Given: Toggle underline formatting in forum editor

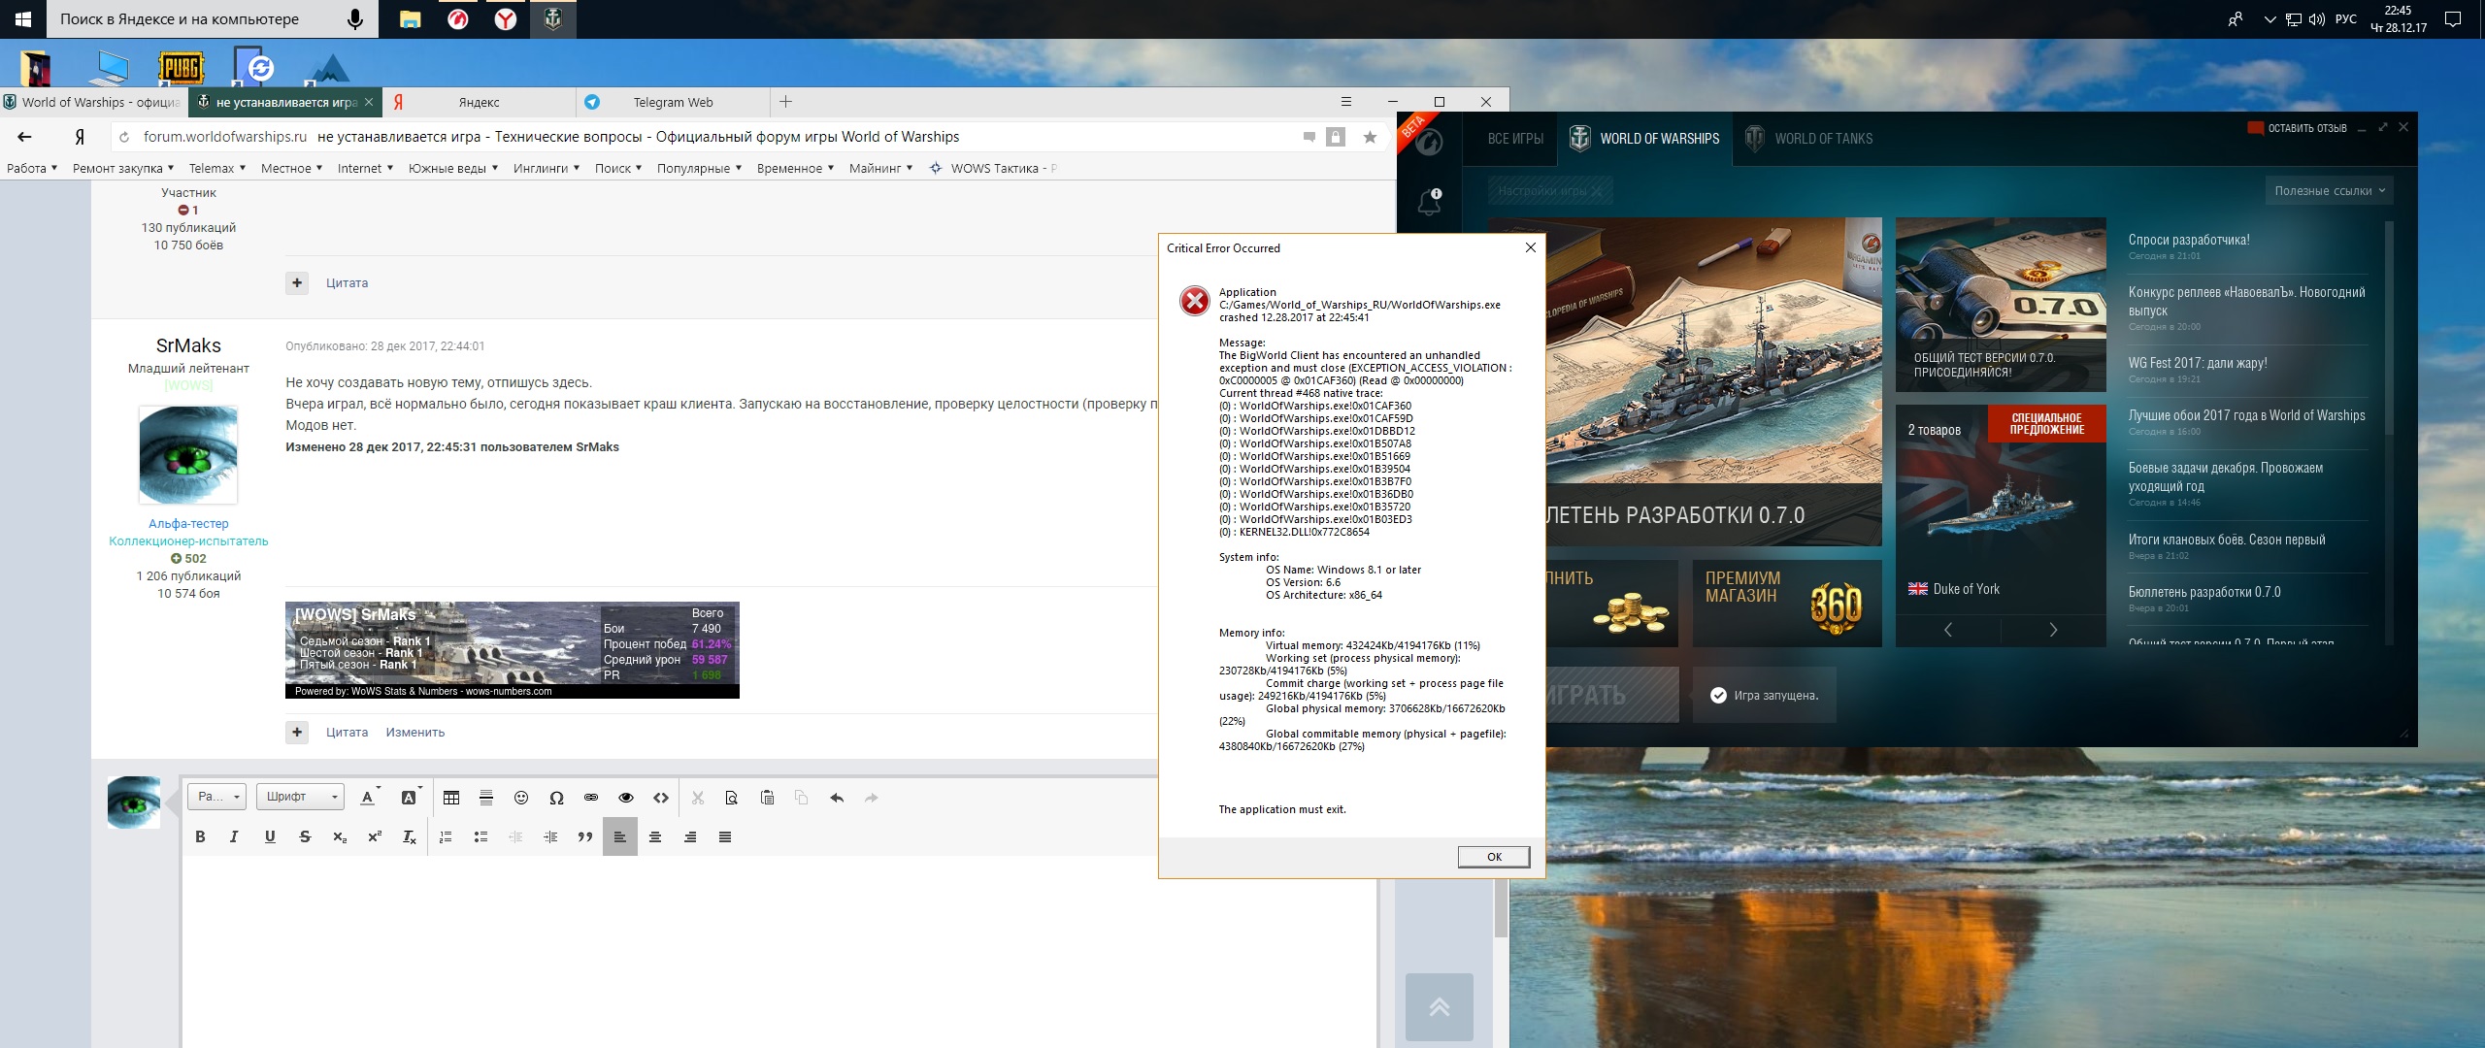Looking at the screenshot, I should click(x=270, y=836).
